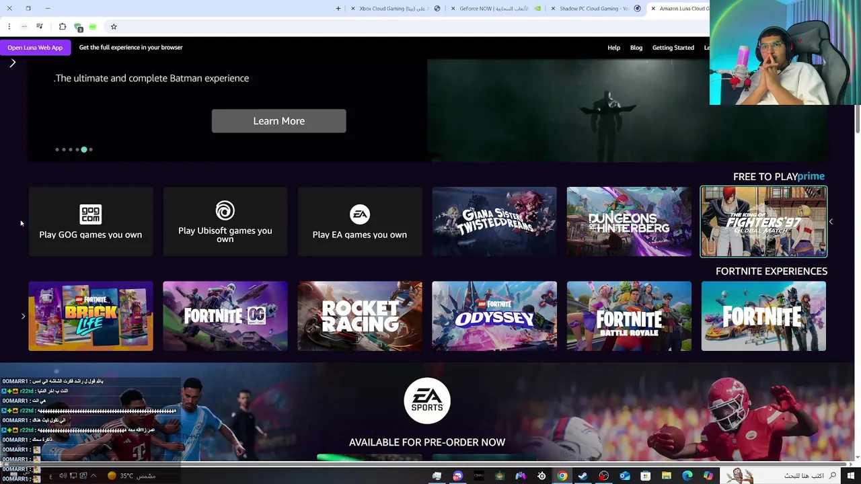Open the Chrome extensions puzzle icon
This screenshot has width=861, height=484.
tap(63, 27)
